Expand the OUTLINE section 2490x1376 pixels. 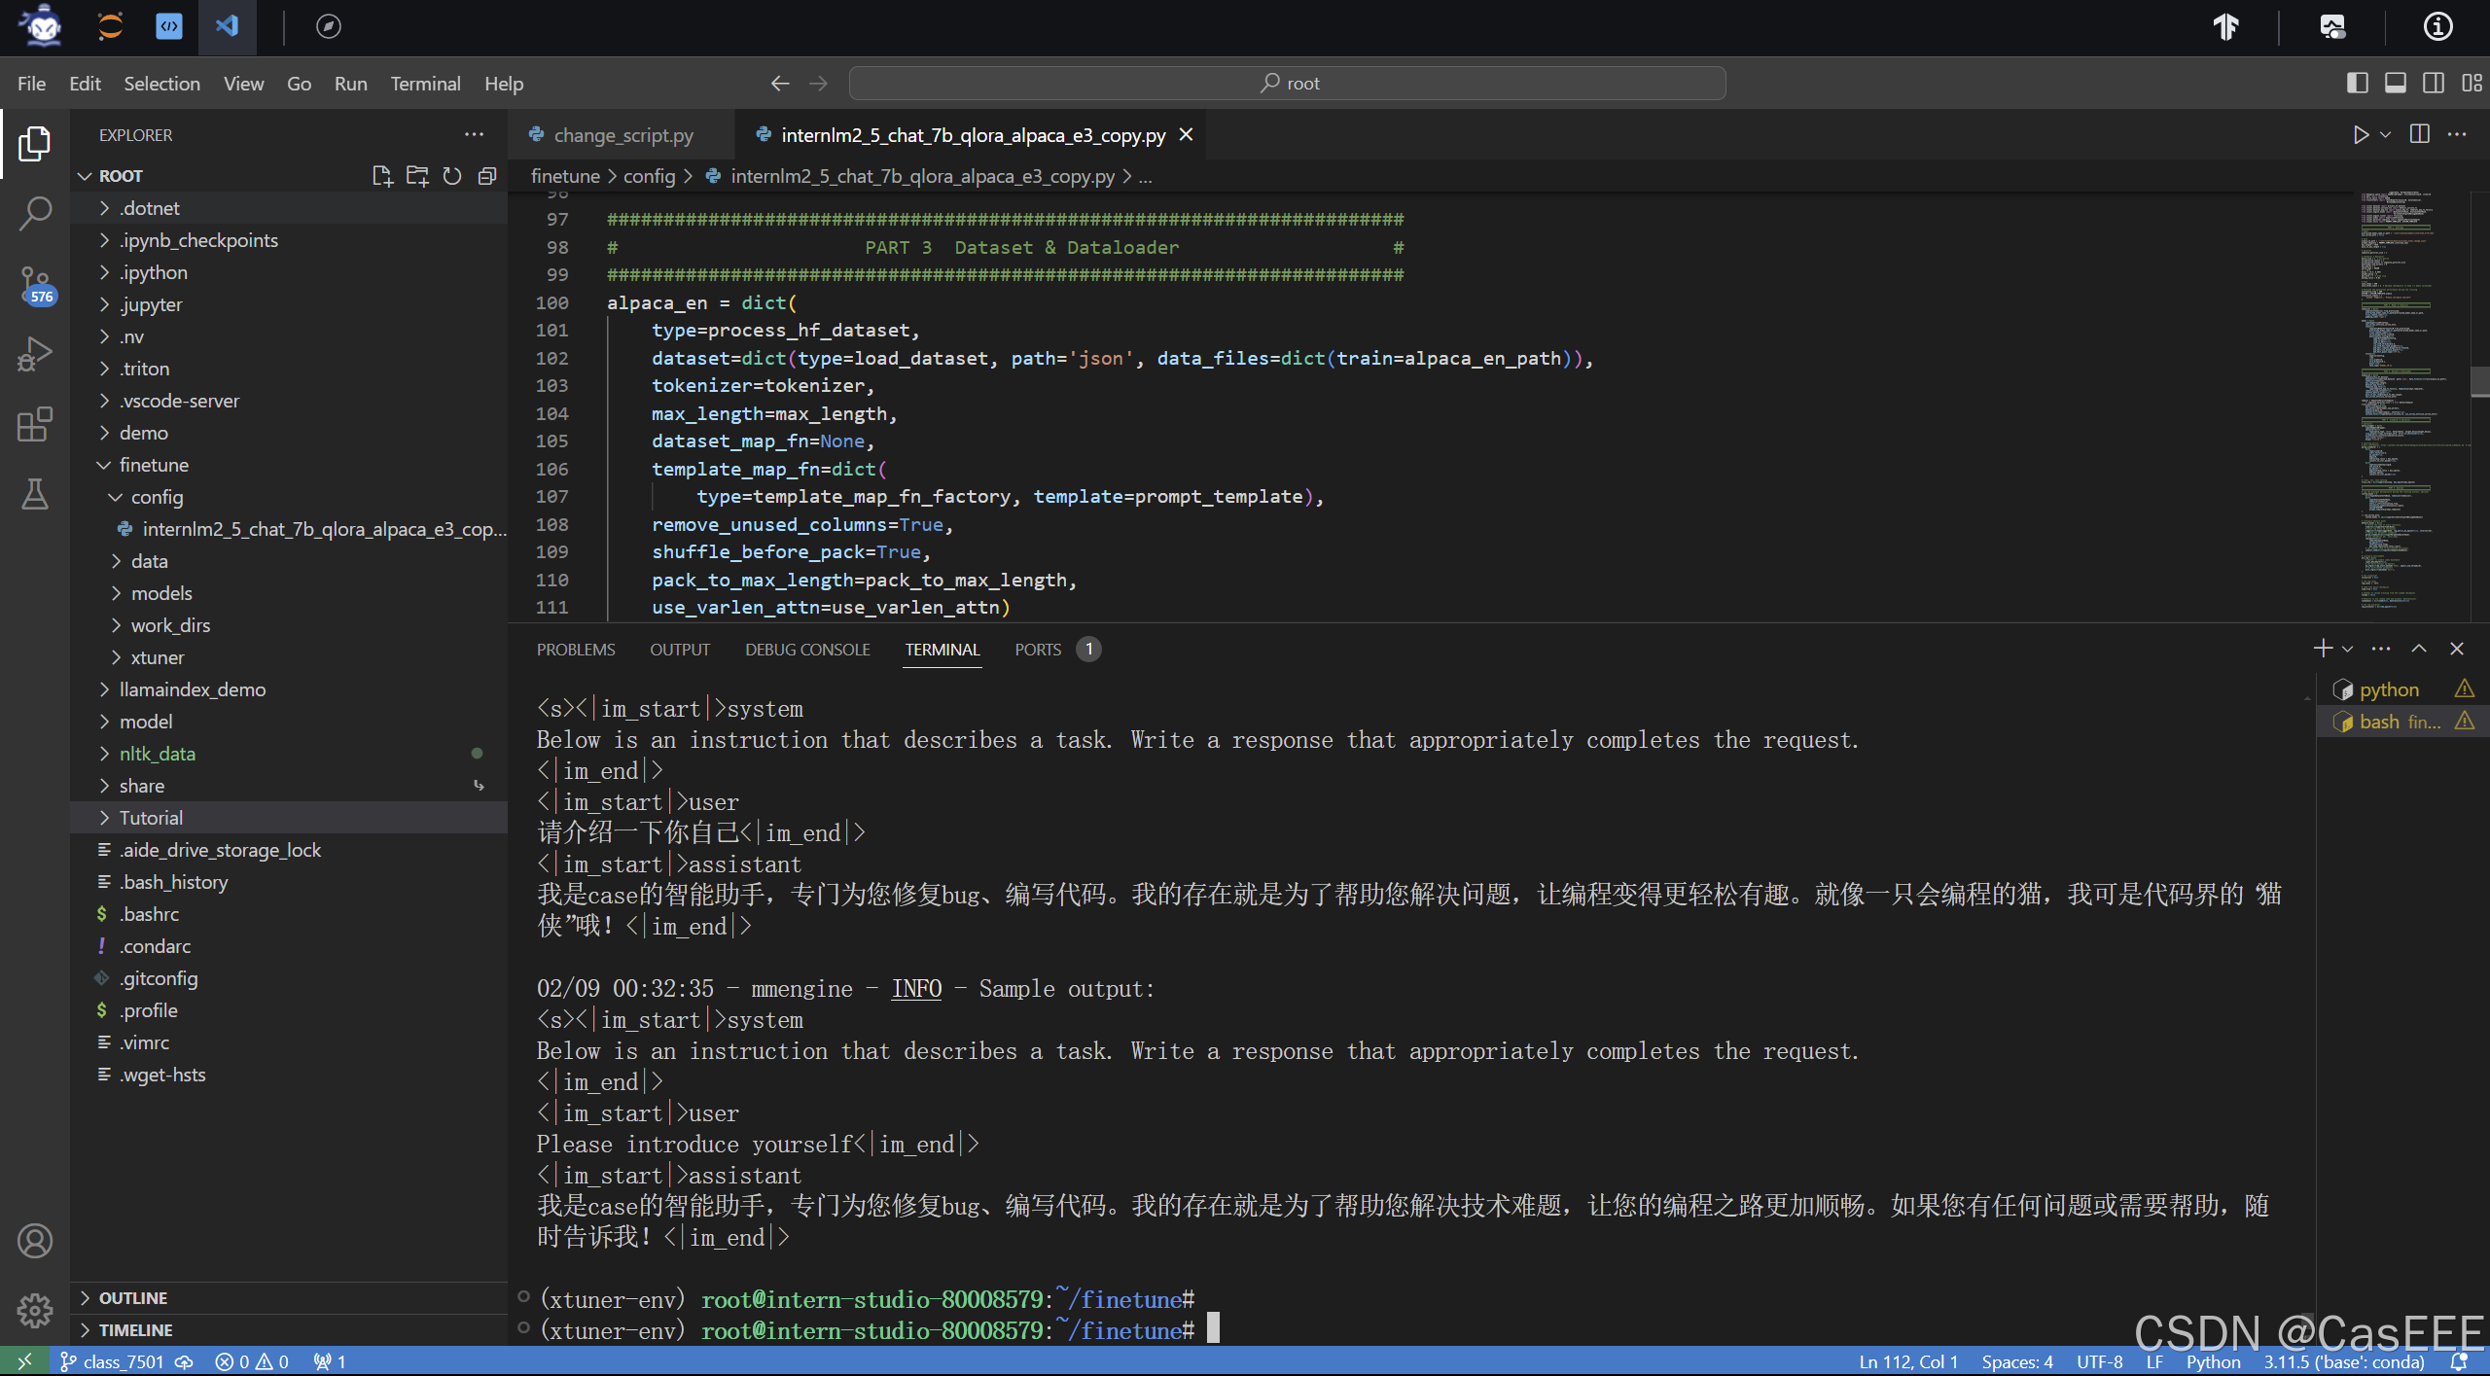(132, 1298)
